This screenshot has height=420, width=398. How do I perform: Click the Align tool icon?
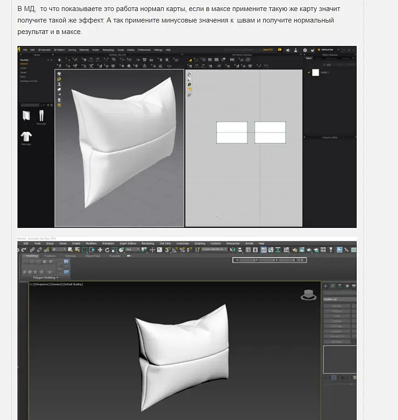pos(240,250)
